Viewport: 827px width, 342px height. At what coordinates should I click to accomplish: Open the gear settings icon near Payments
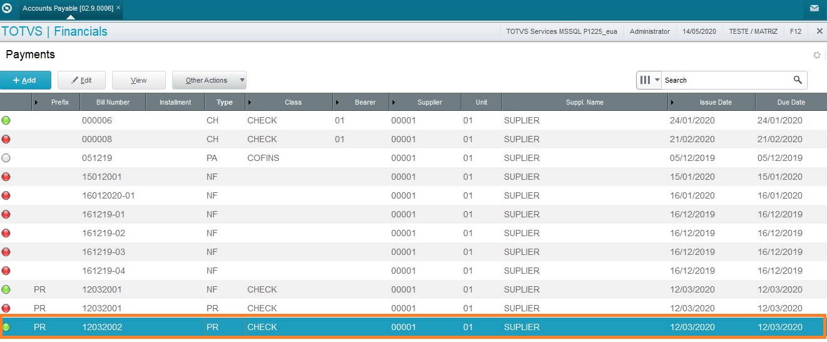coord(816,55)
